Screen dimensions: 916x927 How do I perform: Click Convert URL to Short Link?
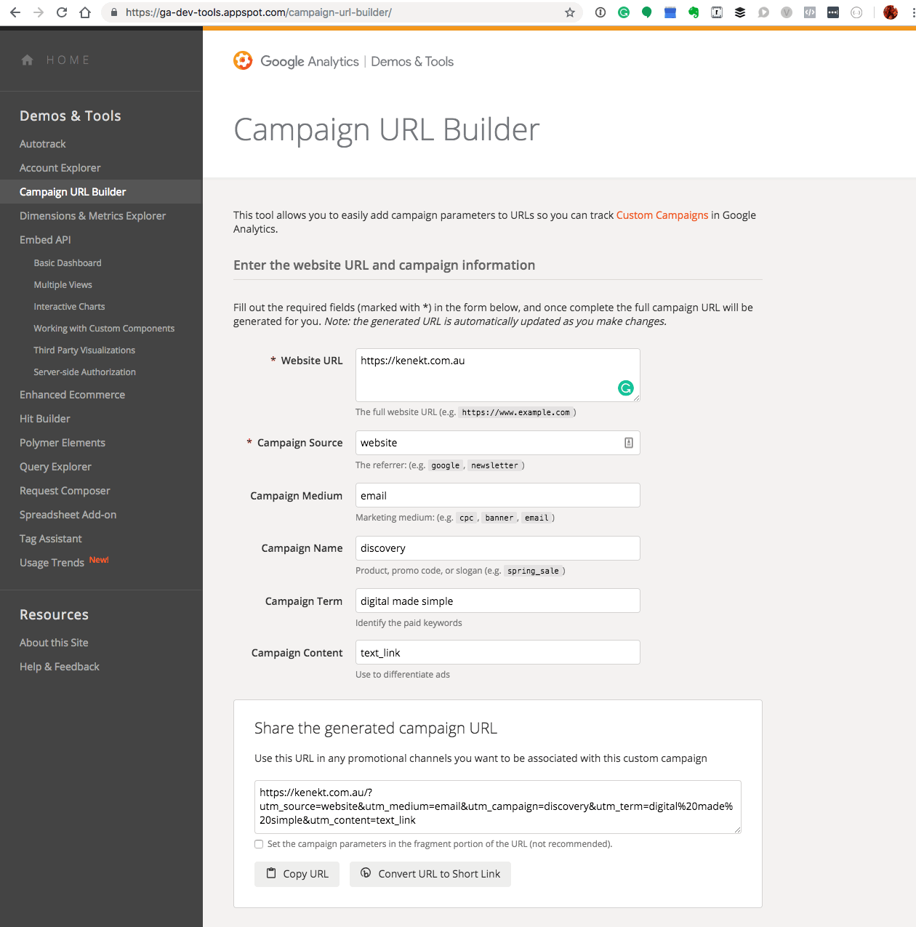[x=430, y=874]
